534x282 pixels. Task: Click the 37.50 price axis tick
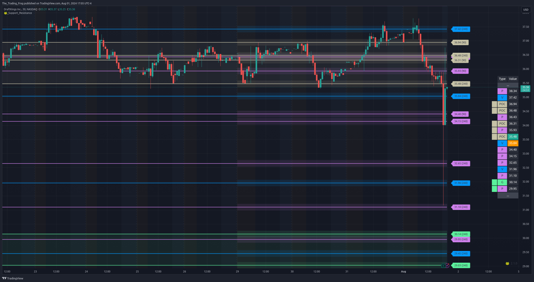coord(526,27)
